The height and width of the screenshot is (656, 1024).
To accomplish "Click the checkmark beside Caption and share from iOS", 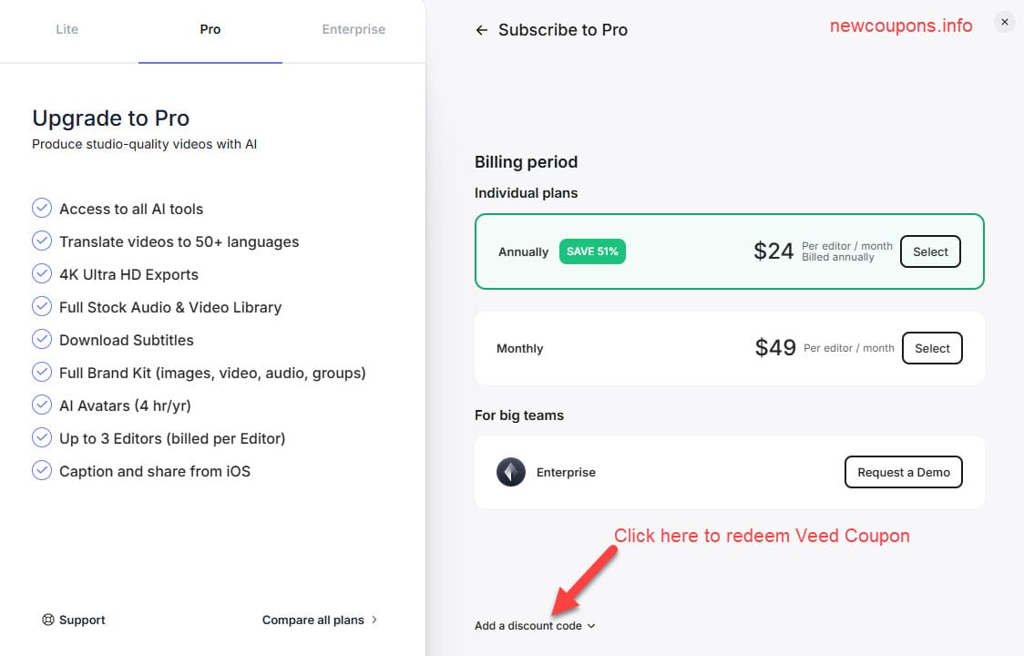I will [x=42, y=470].
